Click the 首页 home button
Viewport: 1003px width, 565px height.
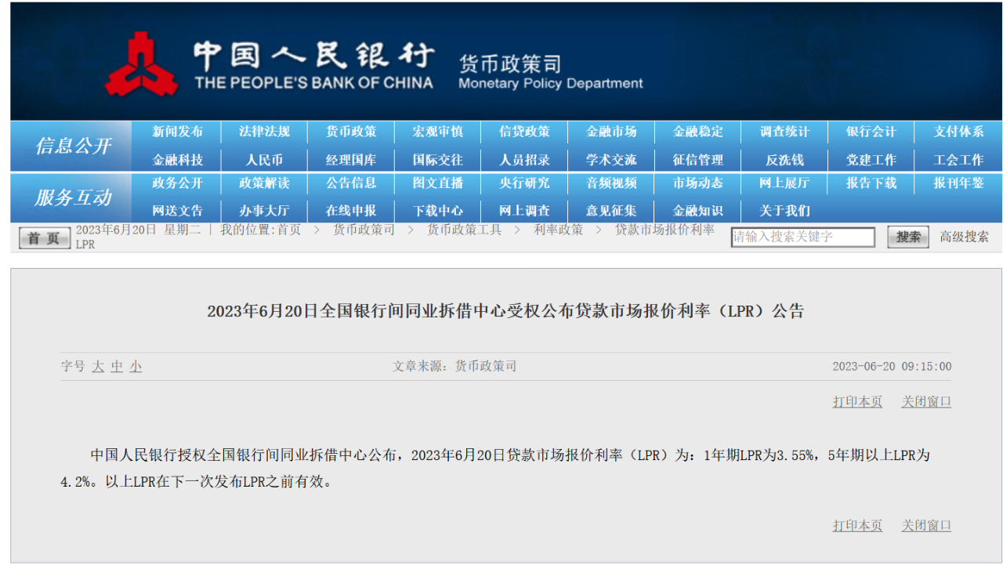pyautogui.click(x=45, y=238)
